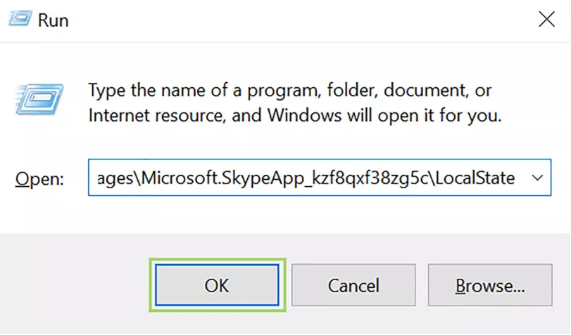Click the "Run" title text

(x=54, y=20)
